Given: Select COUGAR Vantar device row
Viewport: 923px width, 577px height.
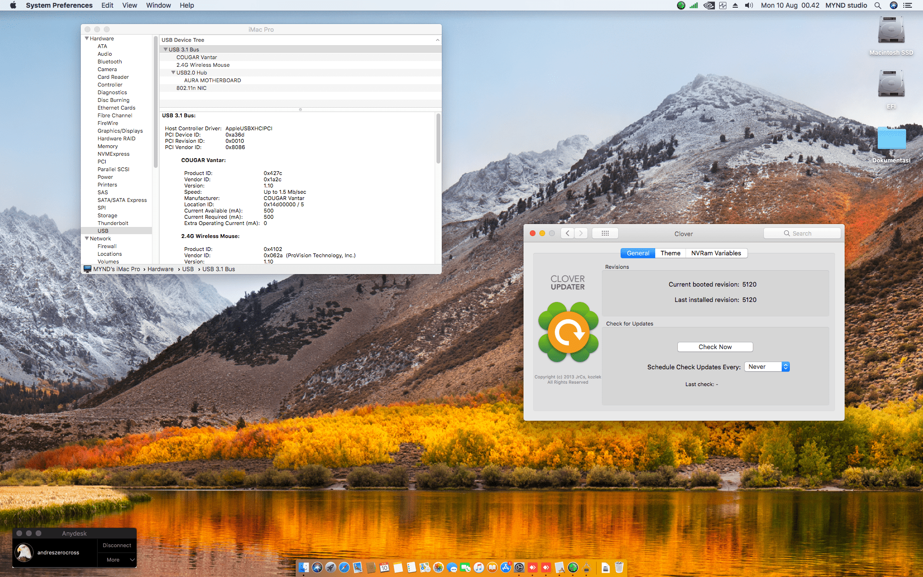Looking at the screenshot, I should [300, 57].
